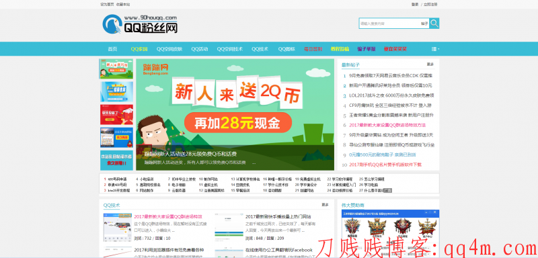
Task: Click 更多 in the QQ技术 section
Action: (325, 204)
